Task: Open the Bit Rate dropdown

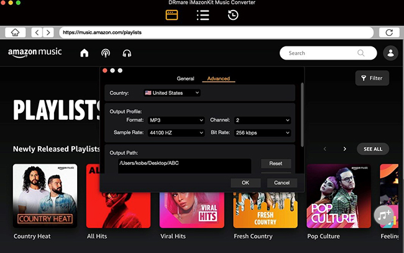Action: click(262, 133)
